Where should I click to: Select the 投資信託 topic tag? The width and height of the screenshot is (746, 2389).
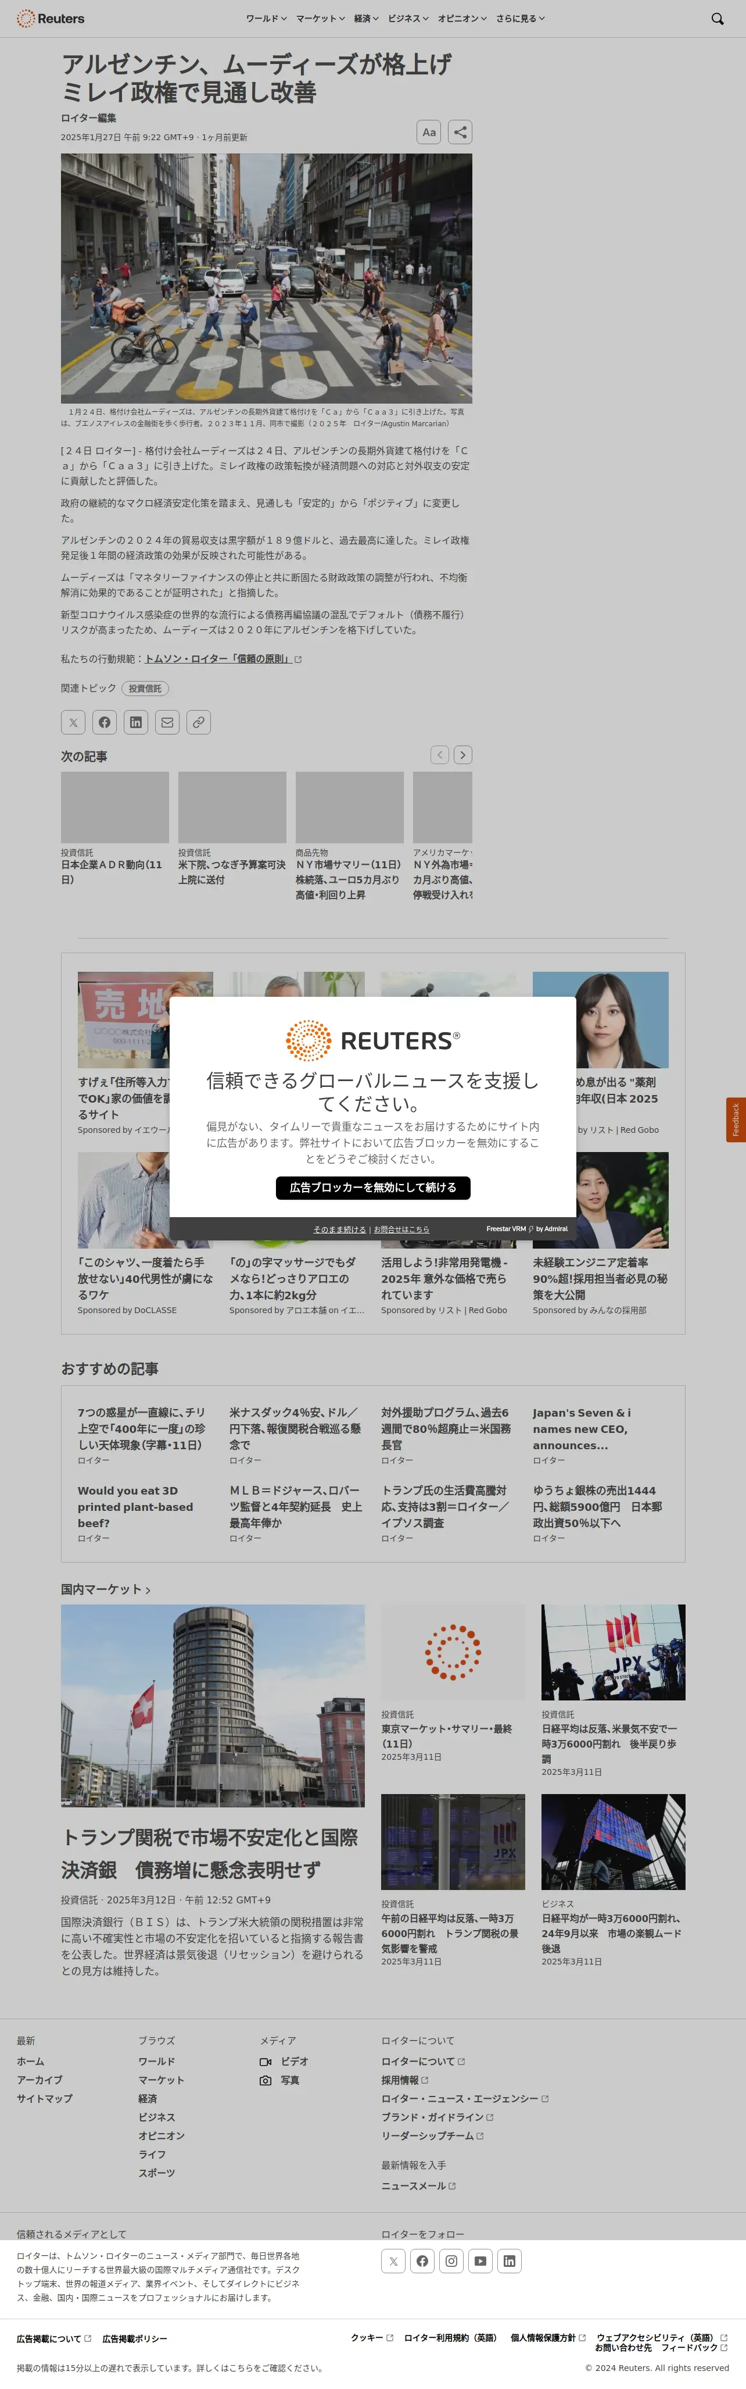[x=145, y=688]
